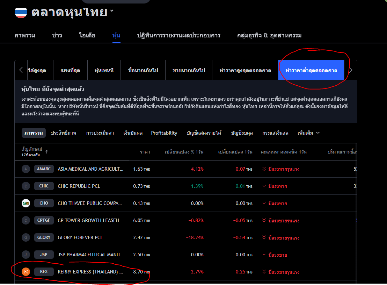Select the ซื้อมากเกินไป category

click(143, 70)
